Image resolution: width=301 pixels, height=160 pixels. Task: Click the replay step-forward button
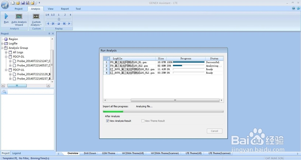64,23
